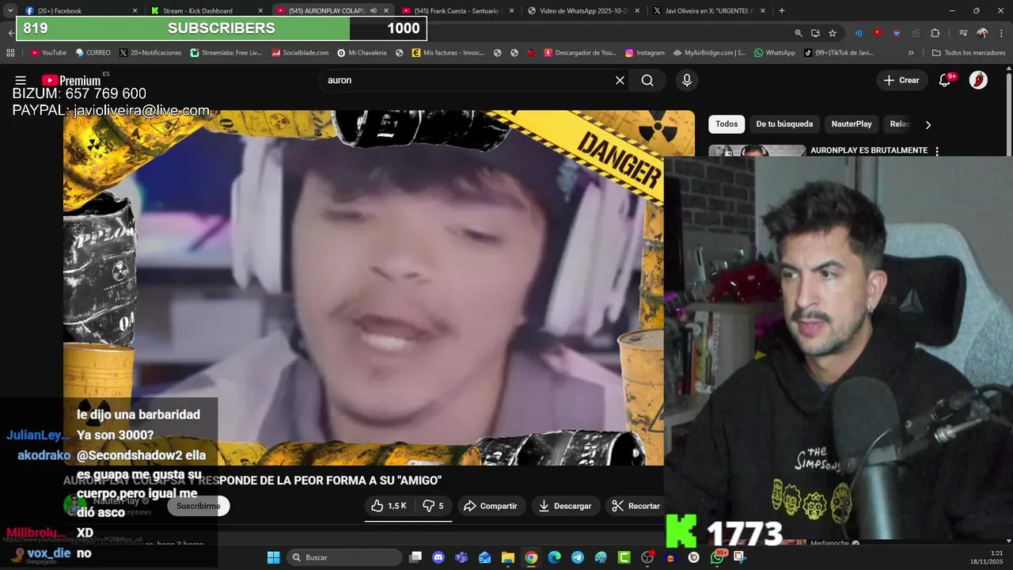The image size is (1013, 570).
Task: Open WhatsApp from the taskbar
Action: [x=717, y=557]
